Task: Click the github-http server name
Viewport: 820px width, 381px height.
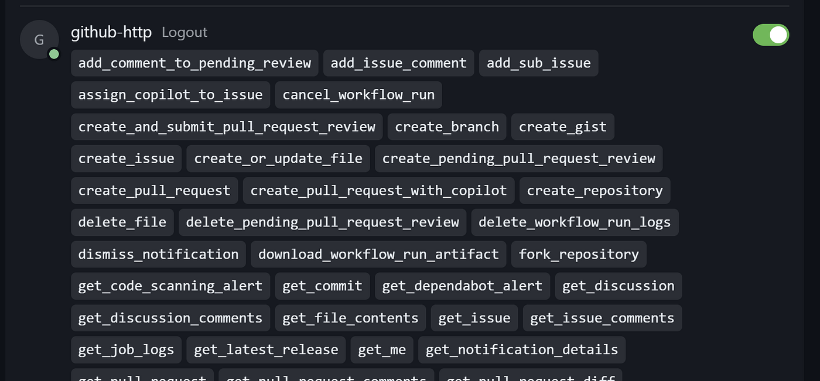Action: coord(111,32)
